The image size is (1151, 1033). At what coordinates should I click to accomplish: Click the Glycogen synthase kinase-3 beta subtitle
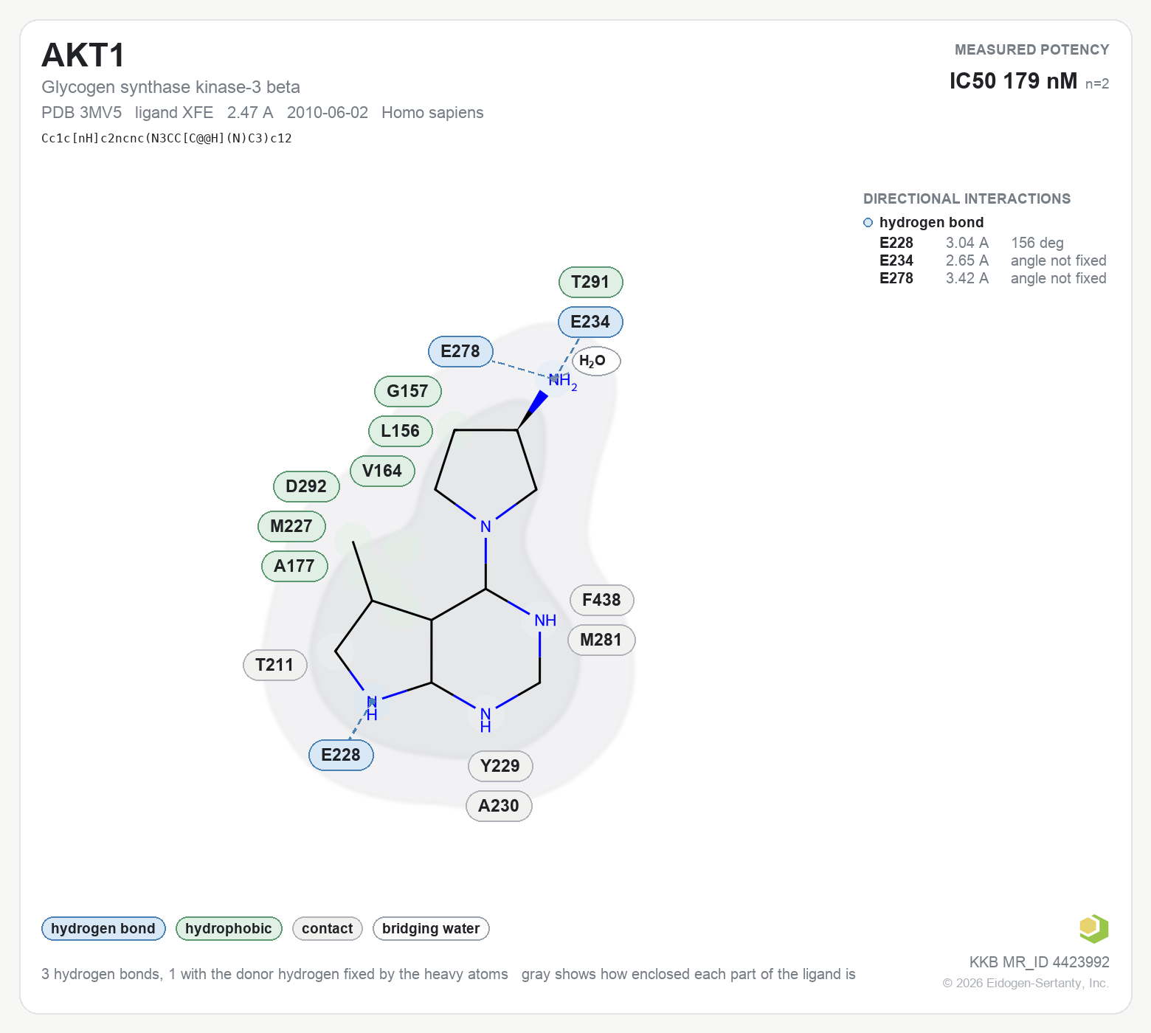click(170, 87)
